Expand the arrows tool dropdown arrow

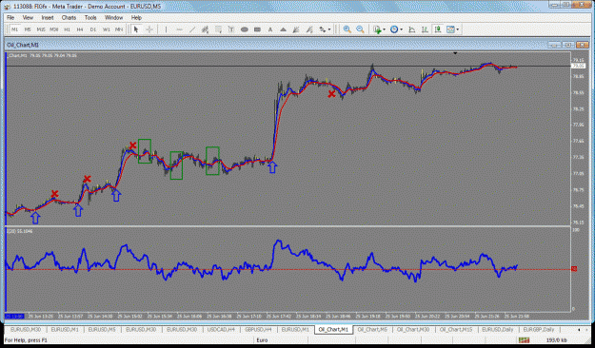pos(329,29)
